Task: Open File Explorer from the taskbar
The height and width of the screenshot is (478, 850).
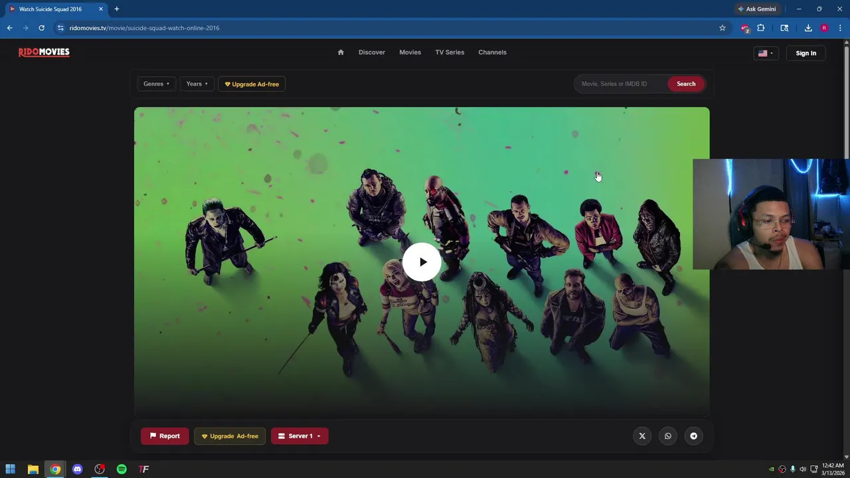Action: (x=33, y=469)
